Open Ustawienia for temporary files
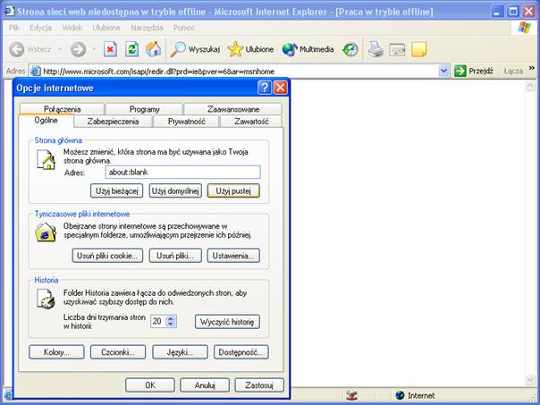The width and height of the screenshot is (540, 405). tap(233, 256)
